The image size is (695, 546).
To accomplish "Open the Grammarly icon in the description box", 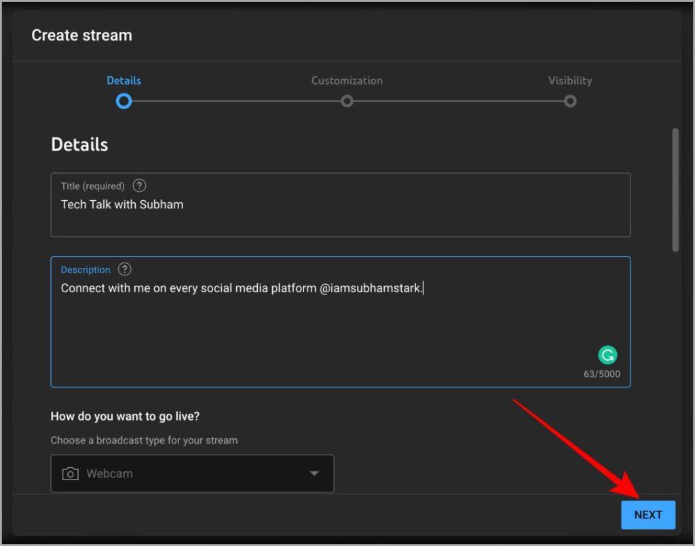I will [x=607, y=355].
